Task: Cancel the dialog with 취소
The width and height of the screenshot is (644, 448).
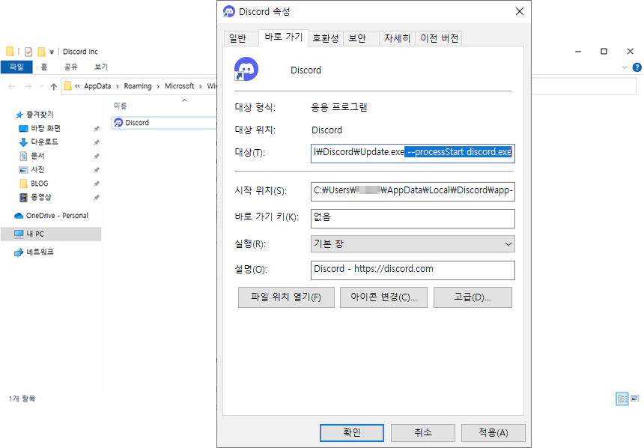Action: pos(422,433)
